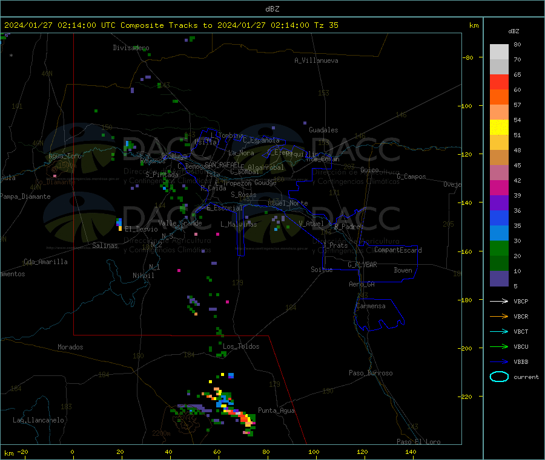545x460 pixels.
Task: Click the 'Nihuil' map label
Action: point(143,276)
